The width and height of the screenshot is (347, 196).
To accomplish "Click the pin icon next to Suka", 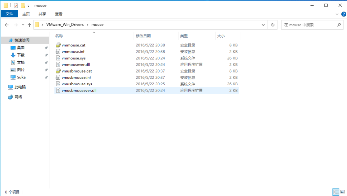I will point(46,77).
